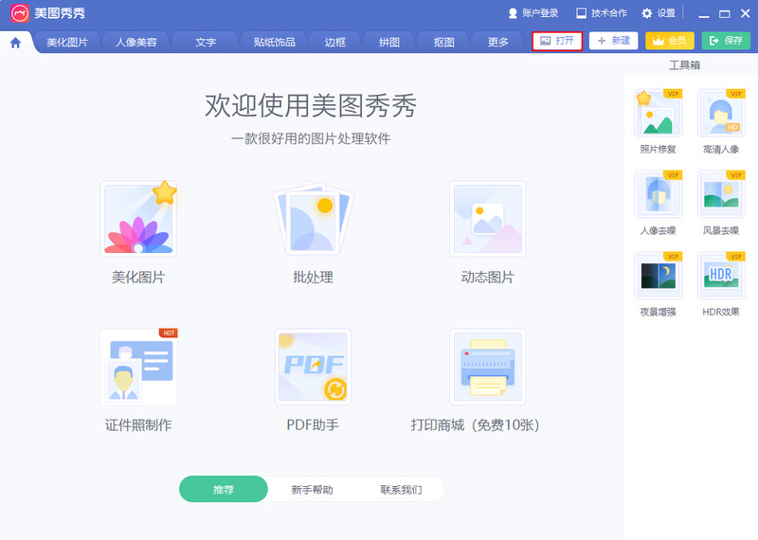Open the 更多 tab
This screenshot has height=540, width=758.
[498, 42]
